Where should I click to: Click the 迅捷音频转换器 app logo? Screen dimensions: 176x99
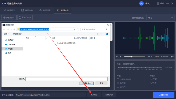click(x=4, y=4)
